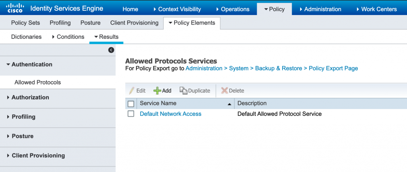
Task: Open the Administration menu
Action: pos(320,9)
